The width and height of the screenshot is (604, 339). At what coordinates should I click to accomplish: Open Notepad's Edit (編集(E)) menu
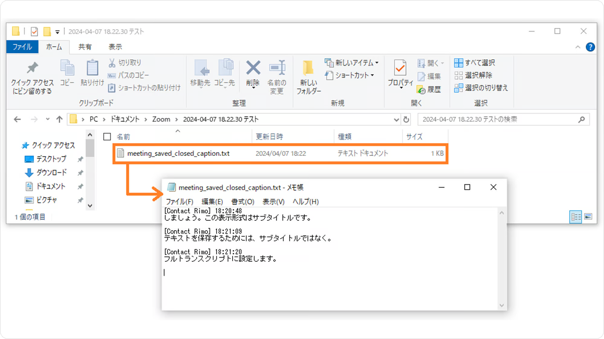coord(212,202)
